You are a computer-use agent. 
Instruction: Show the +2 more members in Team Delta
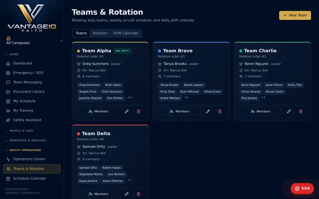(129, 180)
